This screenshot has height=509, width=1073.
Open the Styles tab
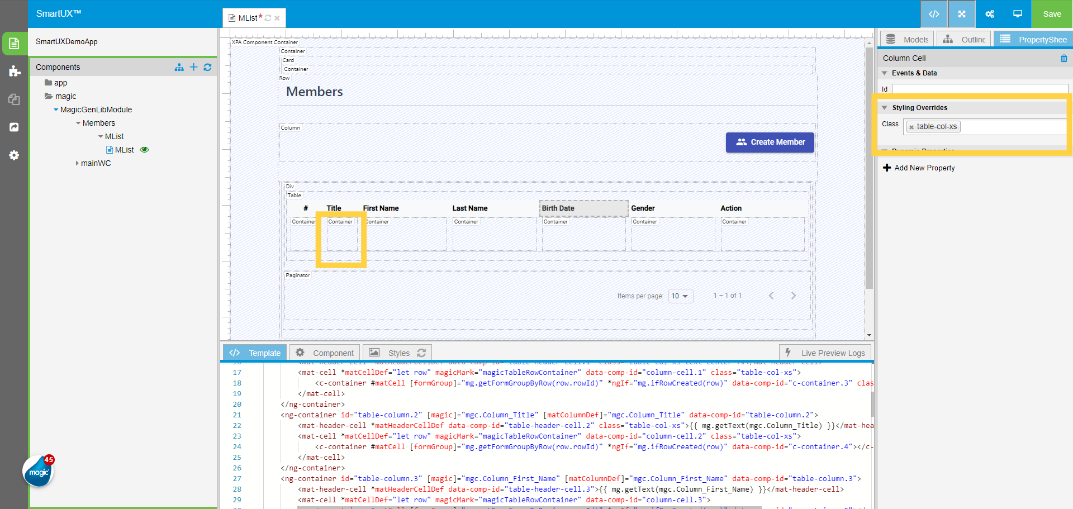pyautogui.click(x=397, y=353)
